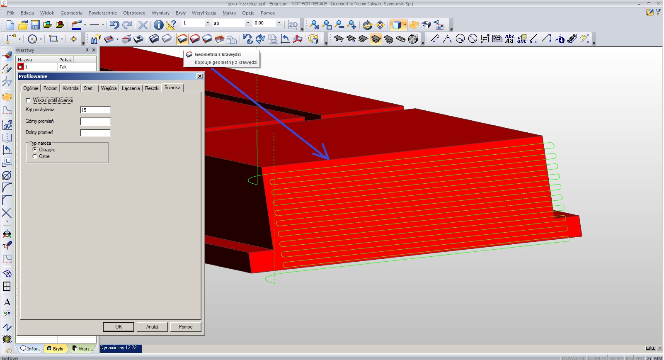Click the 'Nazwa' column header
Viewport: 664px width, 360px height.
37,60
